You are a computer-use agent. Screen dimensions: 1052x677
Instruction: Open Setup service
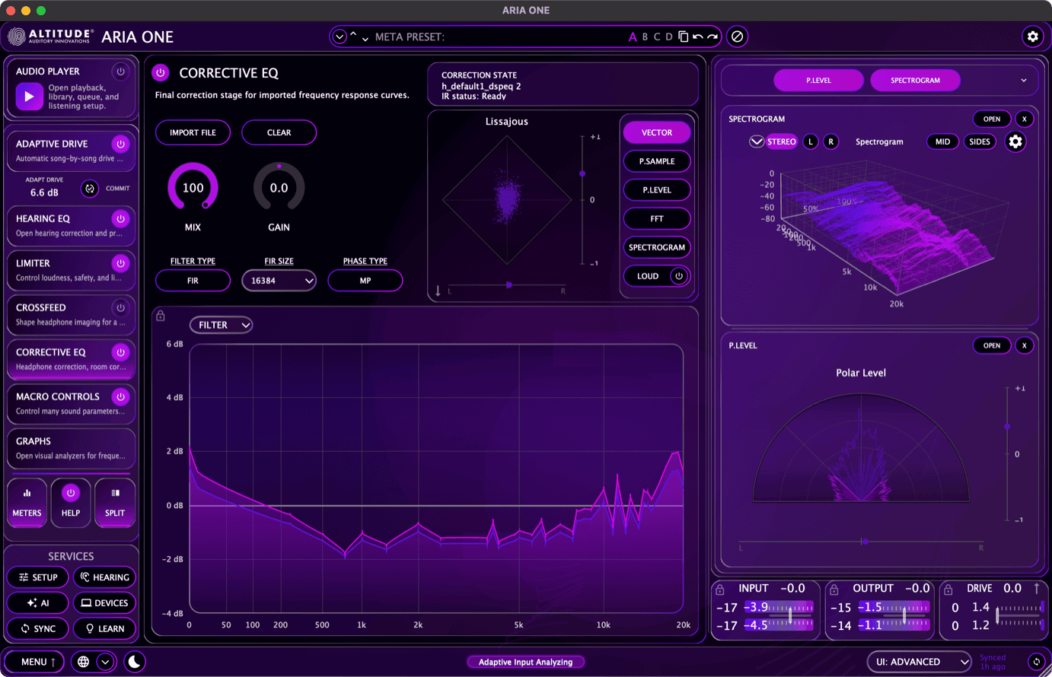tap(38, 577)
